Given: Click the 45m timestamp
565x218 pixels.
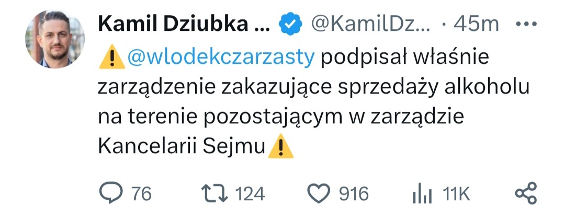Looking at the screenshot, I should (x=476, y=24).
